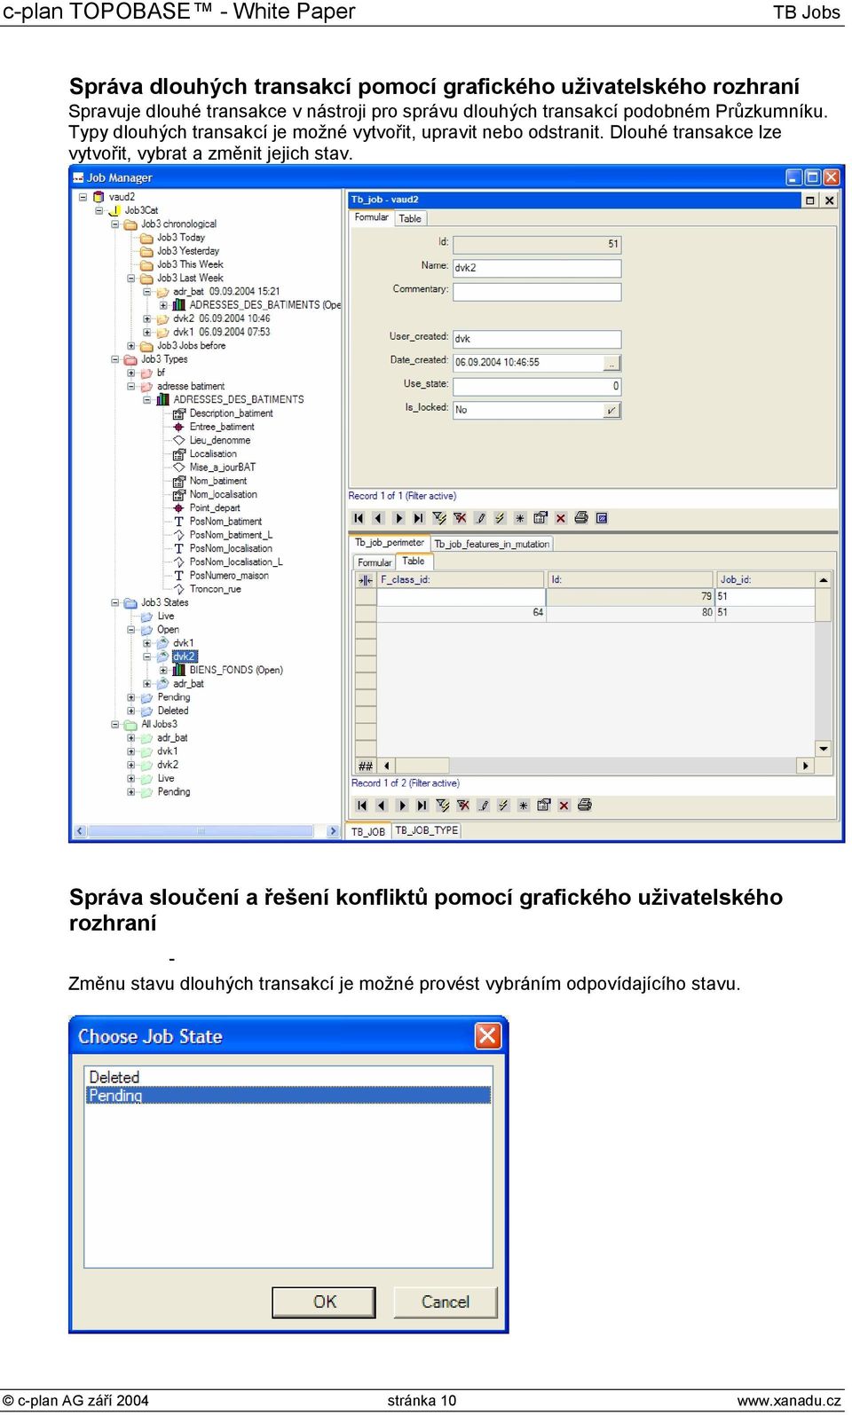Expand the Job3 Jobs before node
The width and height of the screenshot is (852, 1415).
point(131,346)
